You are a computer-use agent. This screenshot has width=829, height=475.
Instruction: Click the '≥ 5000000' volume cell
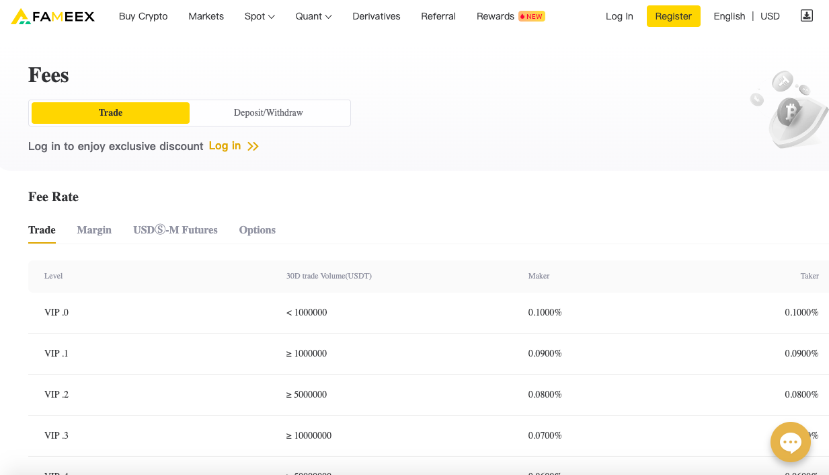(x=307, y=395)
